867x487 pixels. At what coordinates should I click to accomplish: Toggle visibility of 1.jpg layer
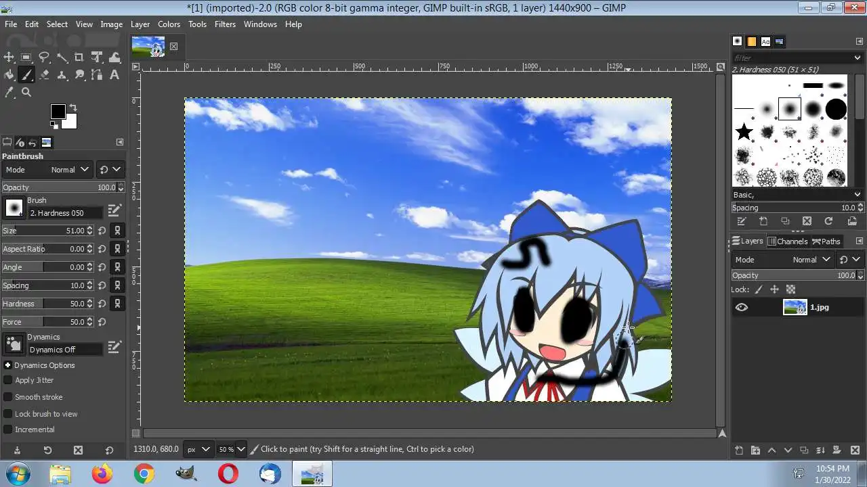[742, 307]
